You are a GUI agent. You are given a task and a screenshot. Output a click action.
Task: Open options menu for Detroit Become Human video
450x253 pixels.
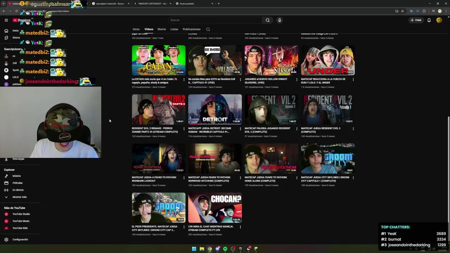click(x=240, y=129)
